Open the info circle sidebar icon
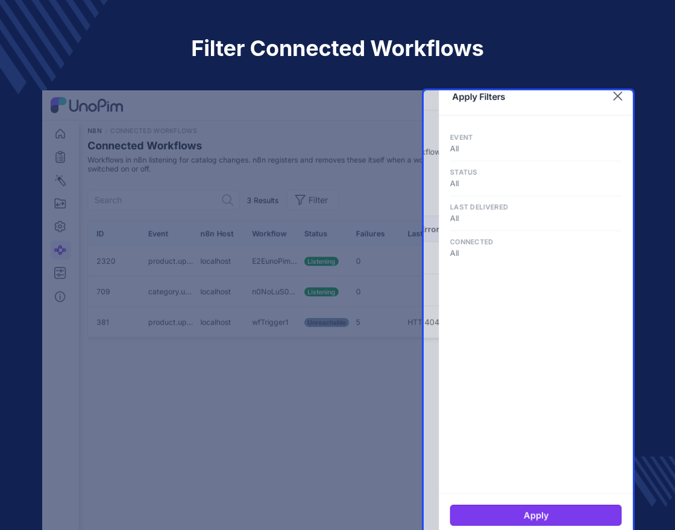The width and height of the screenshot is (675, 530). [x=60, y=296]
